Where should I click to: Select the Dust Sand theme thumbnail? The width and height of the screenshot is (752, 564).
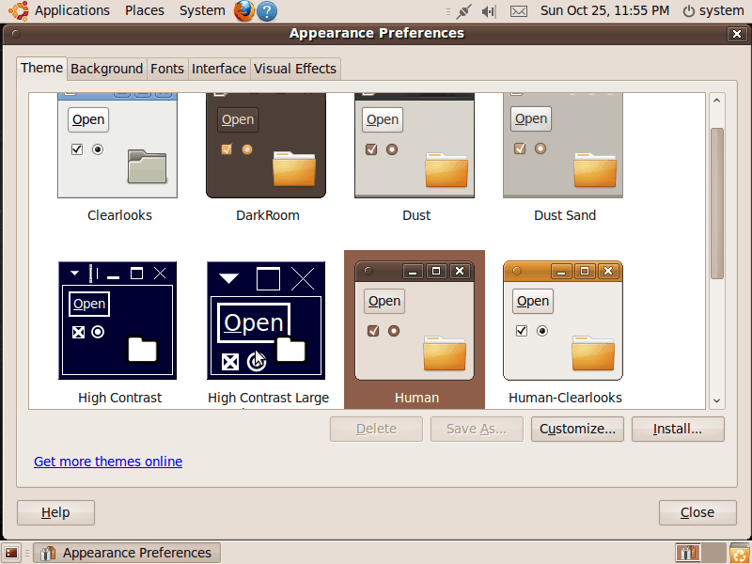click(x=563, y=146)
